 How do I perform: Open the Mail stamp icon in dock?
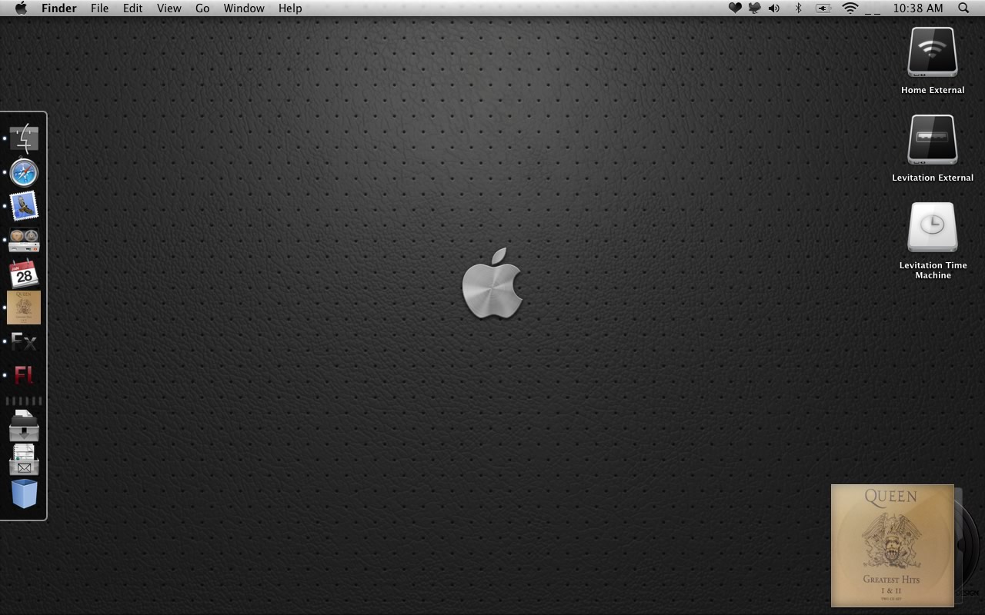(x=24, y=206)
